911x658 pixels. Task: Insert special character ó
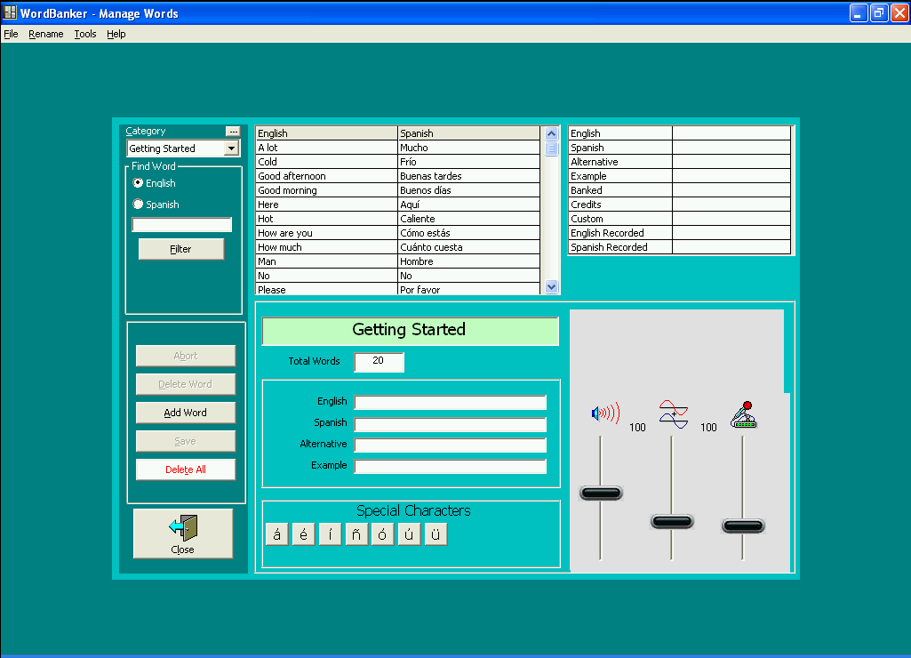[382, 534]
